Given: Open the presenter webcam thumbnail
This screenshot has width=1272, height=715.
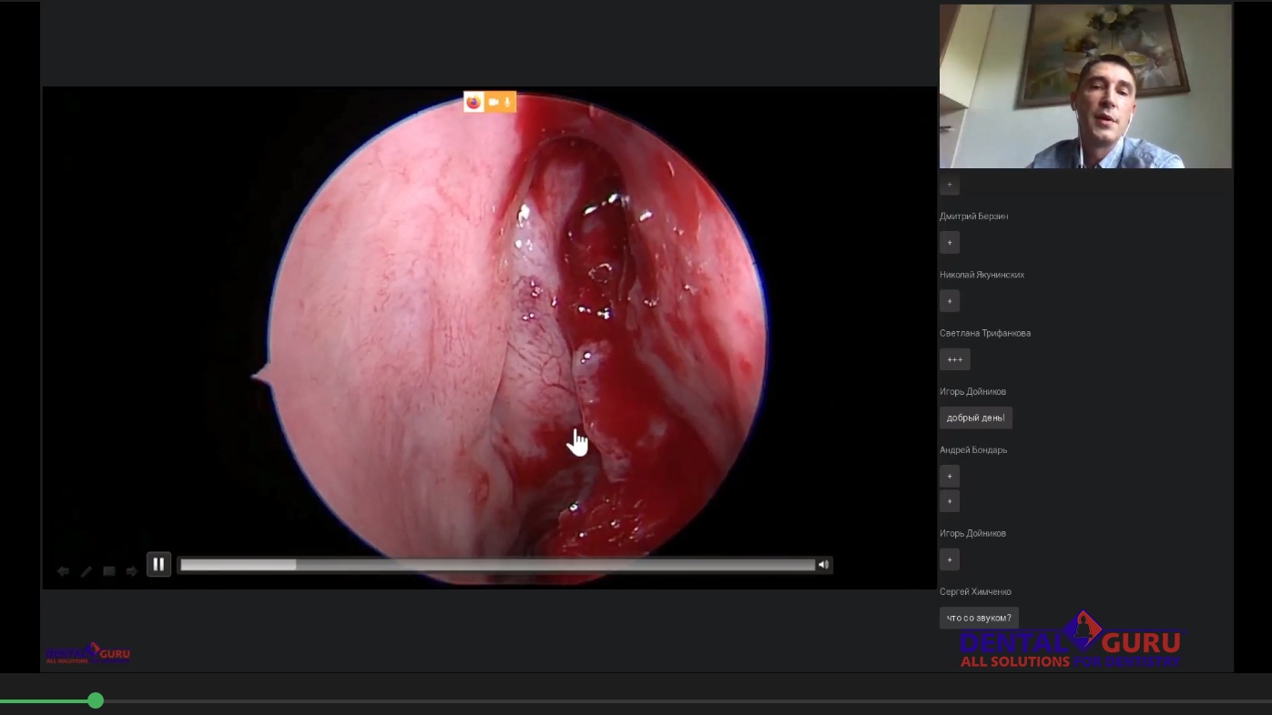Looking at the screenshot, I should coord(1084,86).
